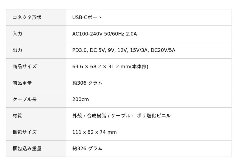Image resolution: width=243 pixels, height=166 pixels.
Task: Select the AC100-240V 50/60Hz 2.0A value
Action: [x=104, y=34]
